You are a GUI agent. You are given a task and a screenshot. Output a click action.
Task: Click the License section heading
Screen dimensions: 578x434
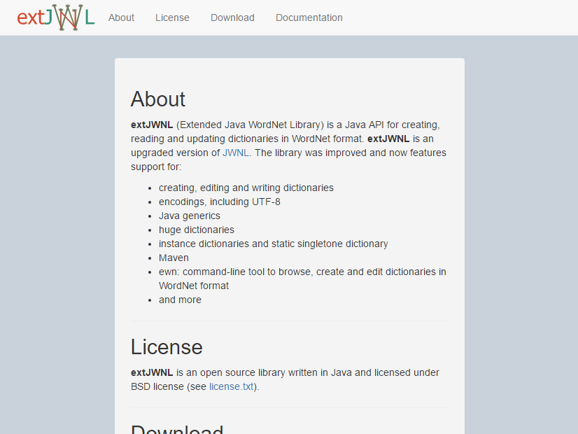tap(167, 347)
